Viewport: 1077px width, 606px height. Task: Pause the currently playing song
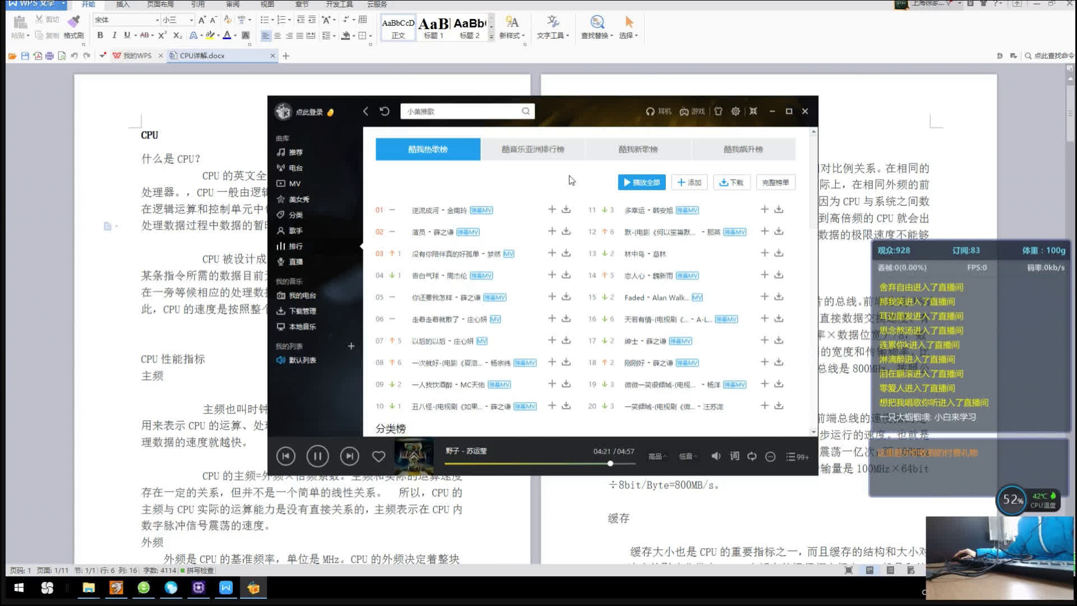[317, 456]
